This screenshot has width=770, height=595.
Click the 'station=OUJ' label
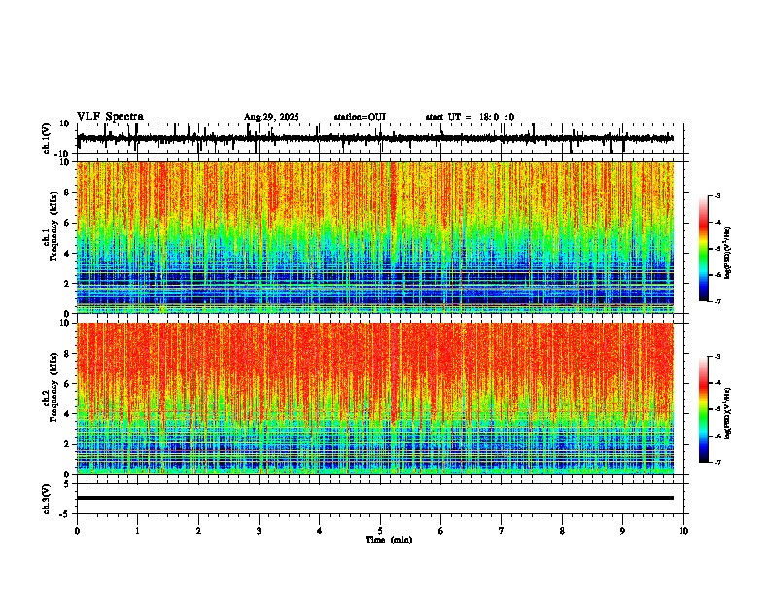[x=360, y=117]
